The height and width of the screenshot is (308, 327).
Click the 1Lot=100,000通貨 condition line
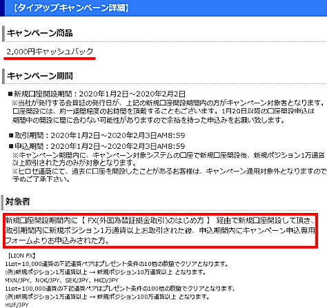point(120,289)
